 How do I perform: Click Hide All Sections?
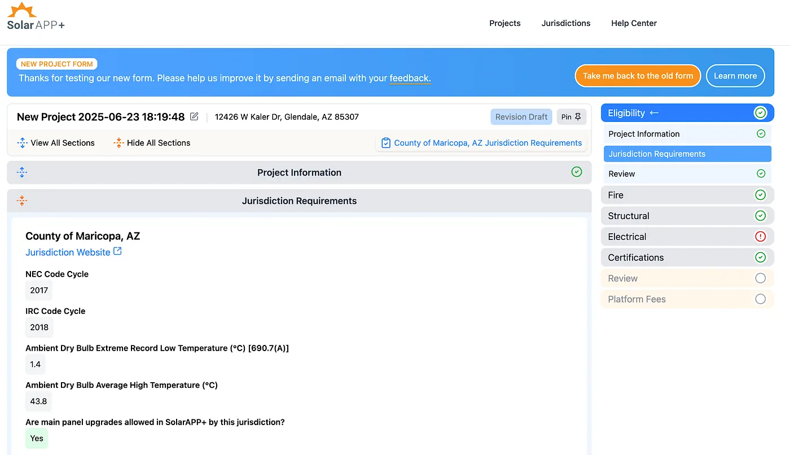(x=152, y=143)
